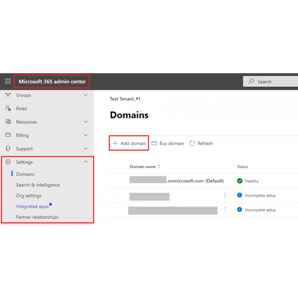Expand the Groups menu chevron
Screen dimensions: 298x298
pos(86,95)
